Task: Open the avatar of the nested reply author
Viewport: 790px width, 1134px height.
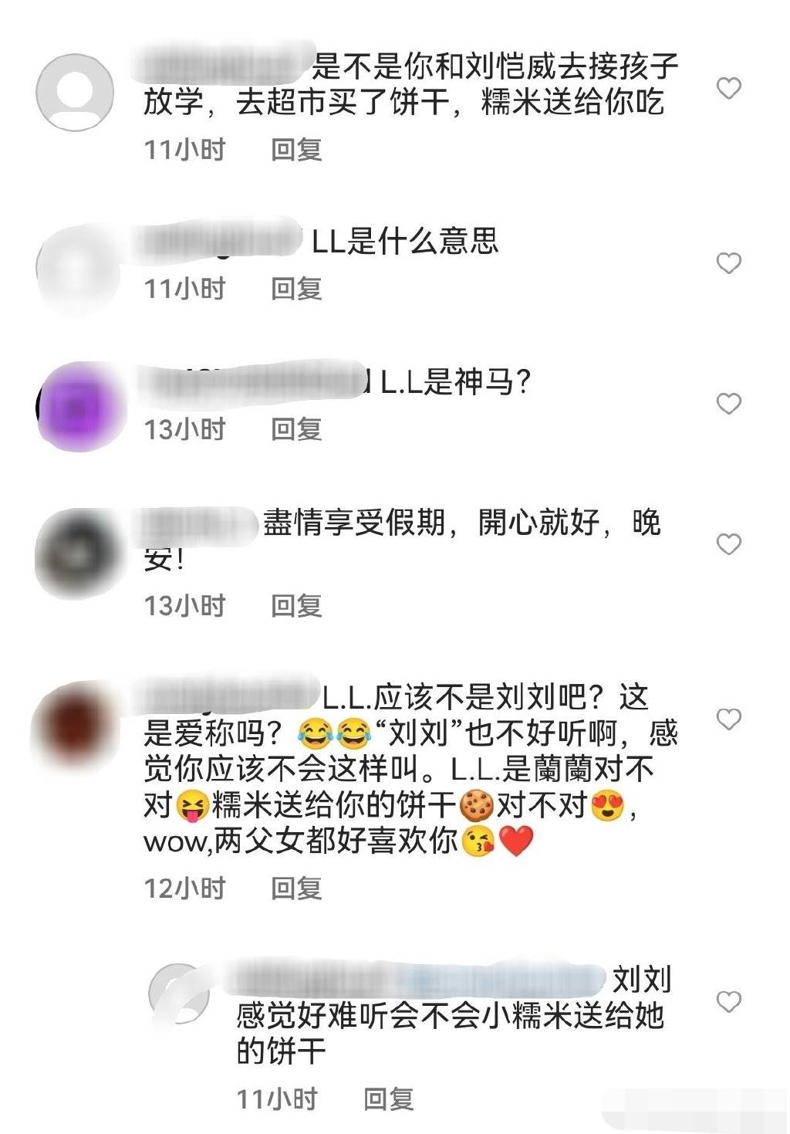Action: pyautogui.click(x=181, y=994)
